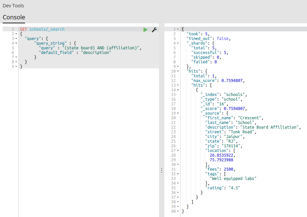
Task: Click fold end marker on response line 40
Action: click(178, 211)
